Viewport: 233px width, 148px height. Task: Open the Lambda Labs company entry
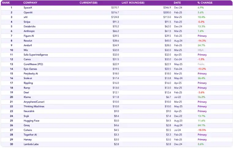[x=31, y=144]
